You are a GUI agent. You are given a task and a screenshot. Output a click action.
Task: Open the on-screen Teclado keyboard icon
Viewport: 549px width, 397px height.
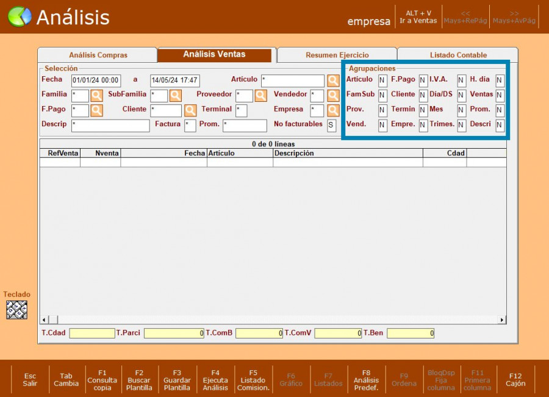17,310
